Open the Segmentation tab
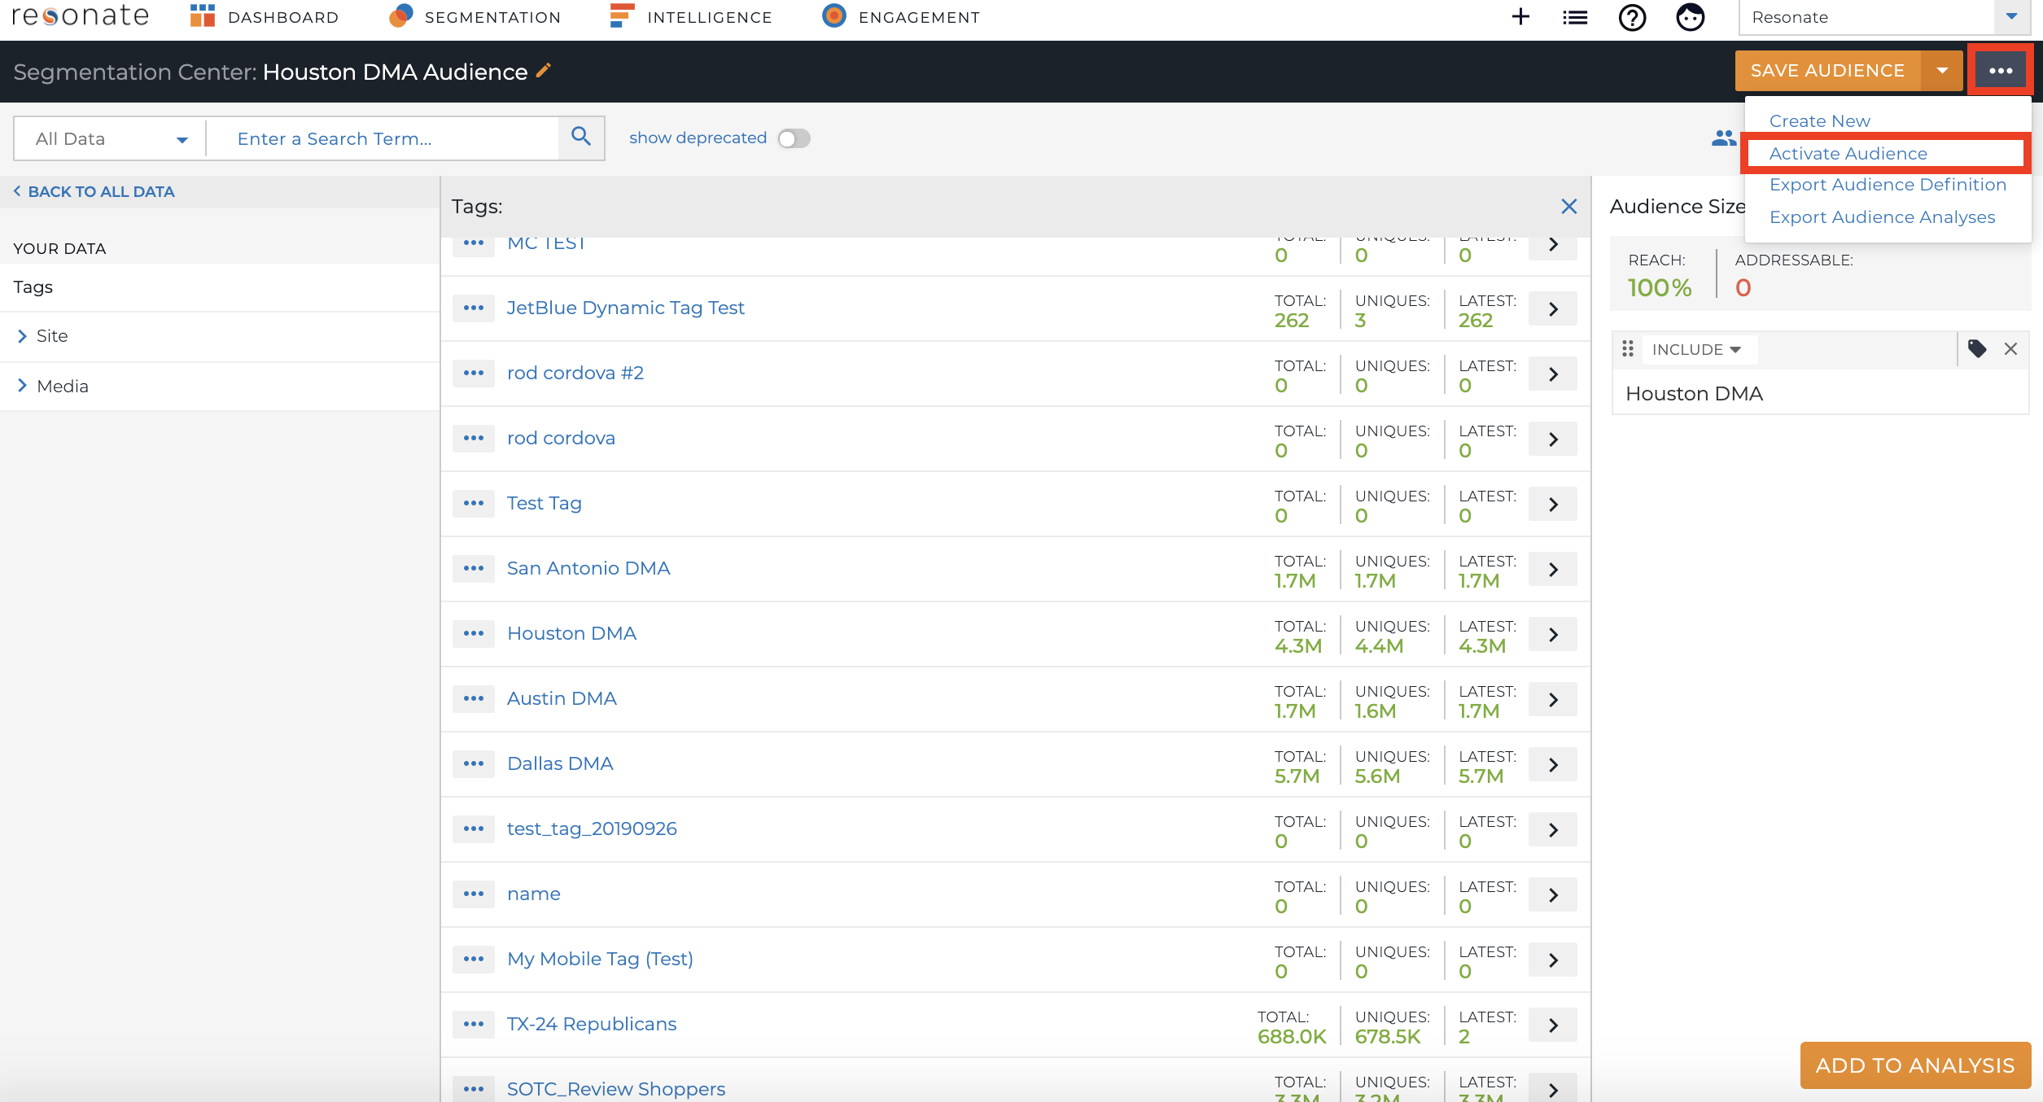 click(475, 17)
